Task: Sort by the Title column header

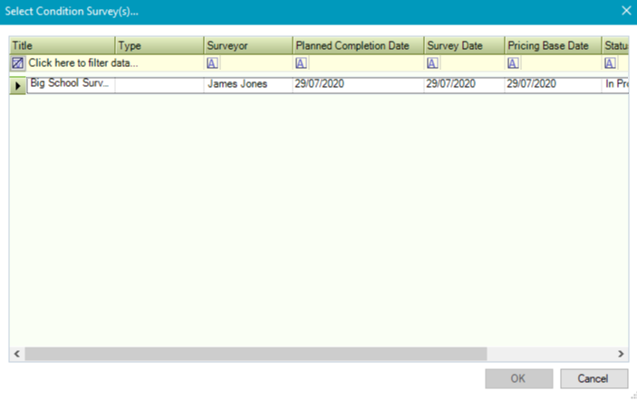Action: [62, 45]
